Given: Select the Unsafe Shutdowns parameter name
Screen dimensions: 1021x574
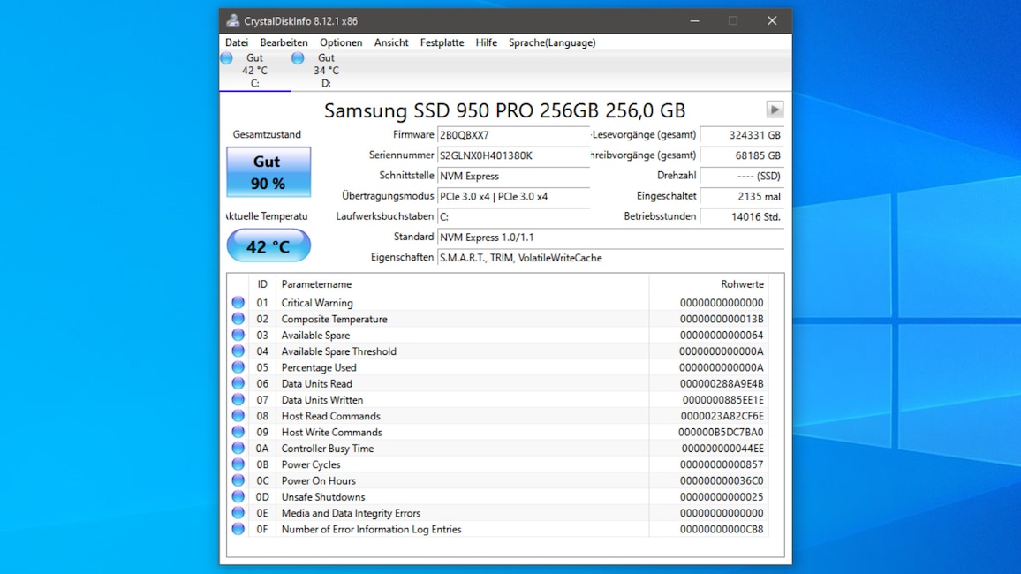Looking at the screenshot, I should click(323, 496).
